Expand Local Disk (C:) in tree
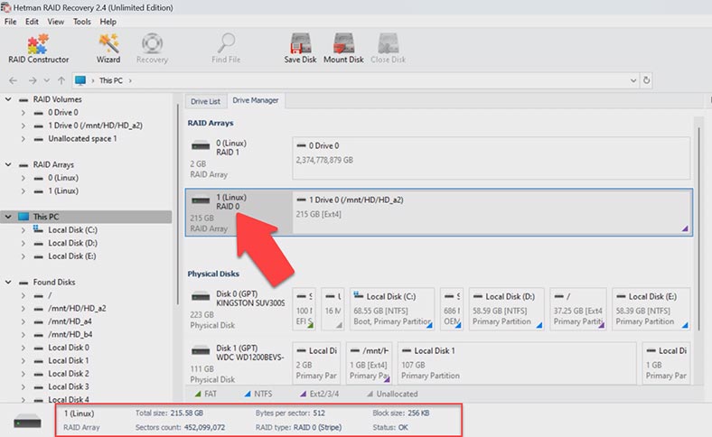This screenshot has width=712, height=437. pos(23,229)
